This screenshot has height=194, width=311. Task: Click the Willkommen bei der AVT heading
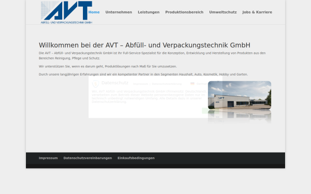click(145, 45)
